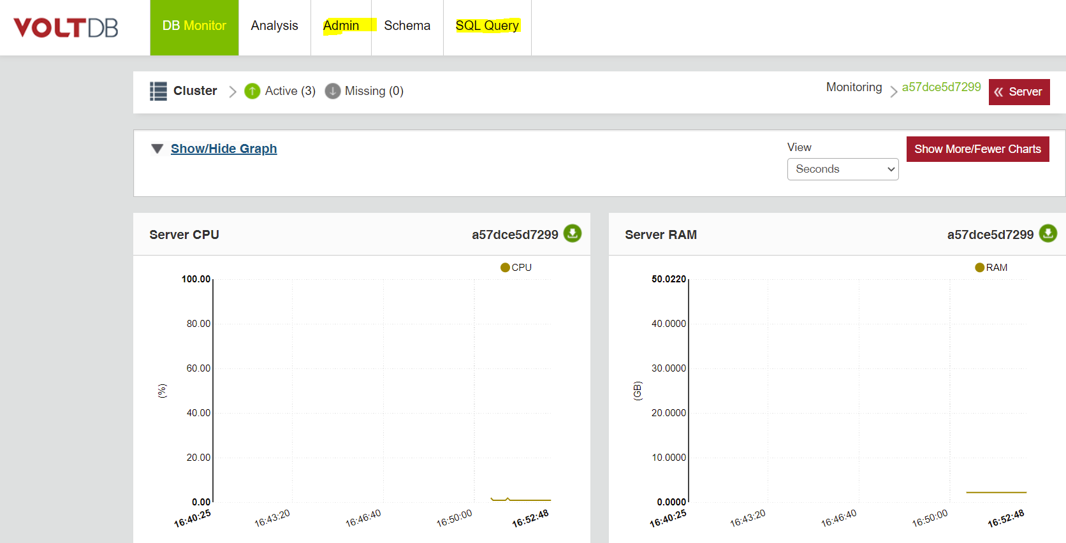Click the chevron after Monitoring label
1066x543 pixels.
click(x=893, y=92)
